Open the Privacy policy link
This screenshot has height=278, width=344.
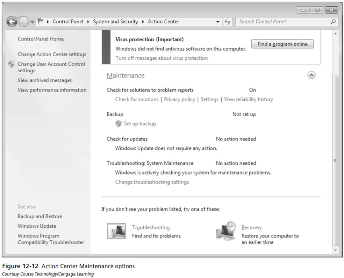(x=179, y=100)
